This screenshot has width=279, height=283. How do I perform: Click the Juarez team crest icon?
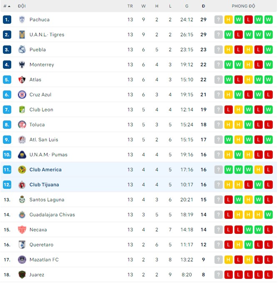(22, 275)
